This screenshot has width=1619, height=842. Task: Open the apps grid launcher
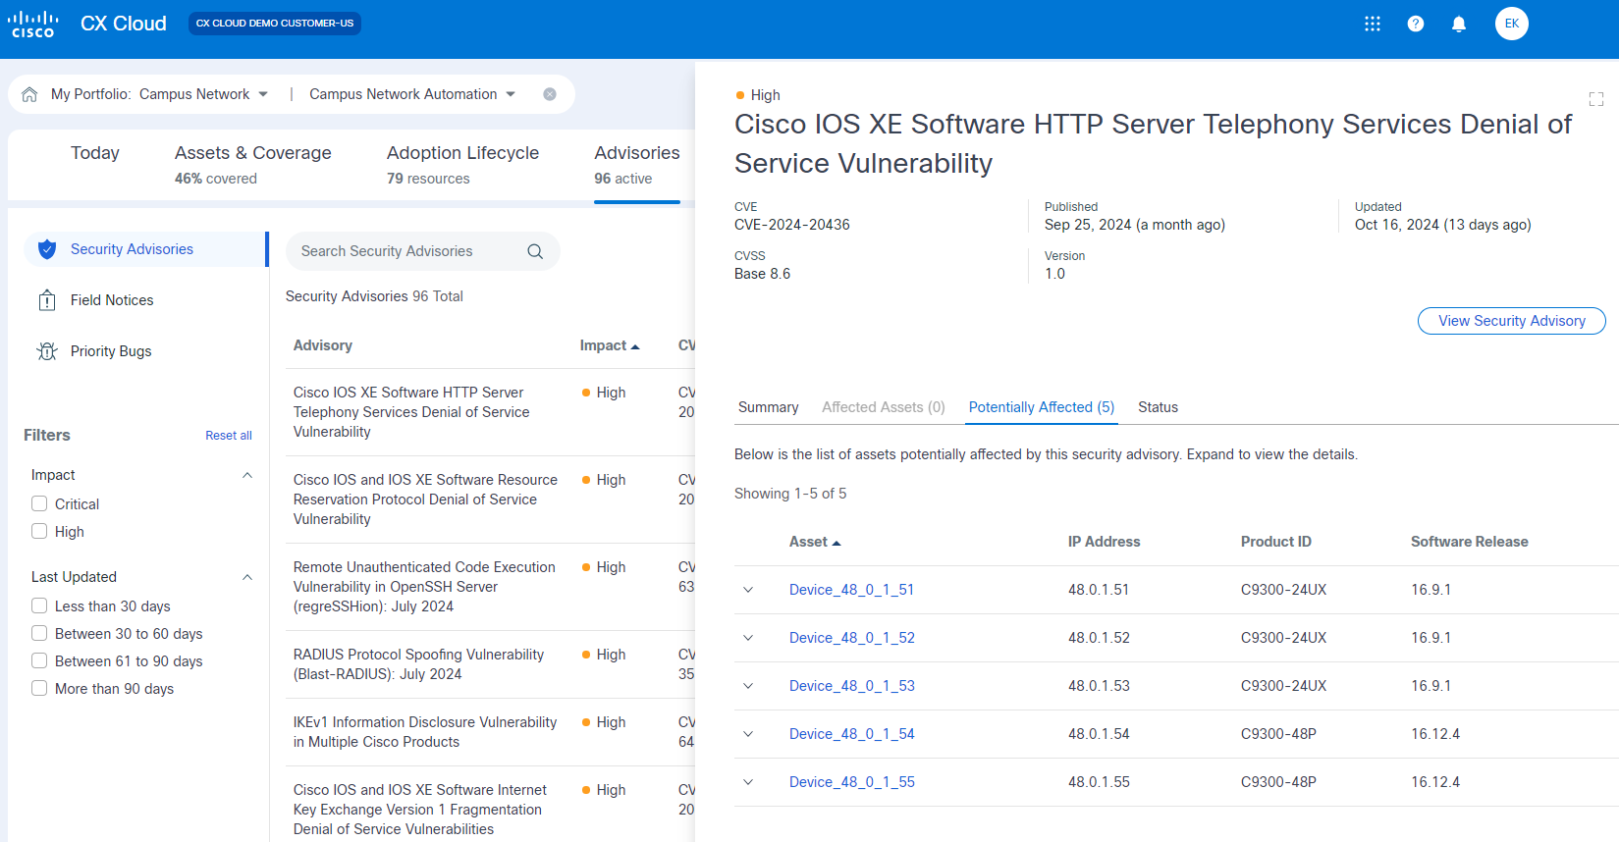point(1373,24)
